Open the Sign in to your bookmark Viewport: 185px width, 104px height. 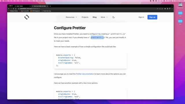tap(24, 11)
